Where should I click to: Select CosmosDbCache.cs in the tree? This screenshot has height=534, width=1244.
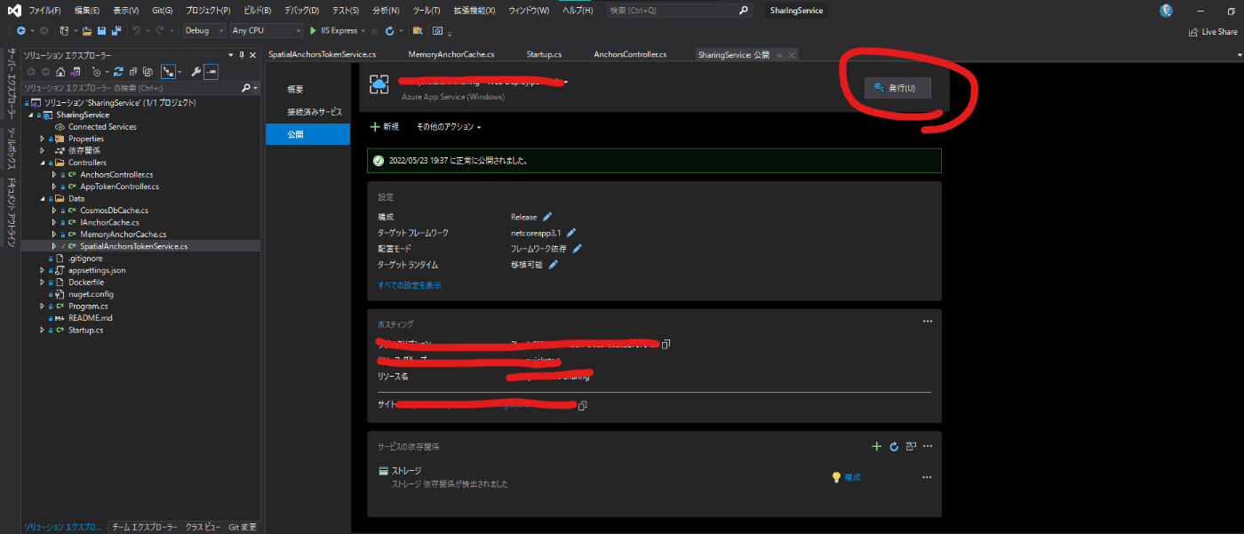click(114, 211)
